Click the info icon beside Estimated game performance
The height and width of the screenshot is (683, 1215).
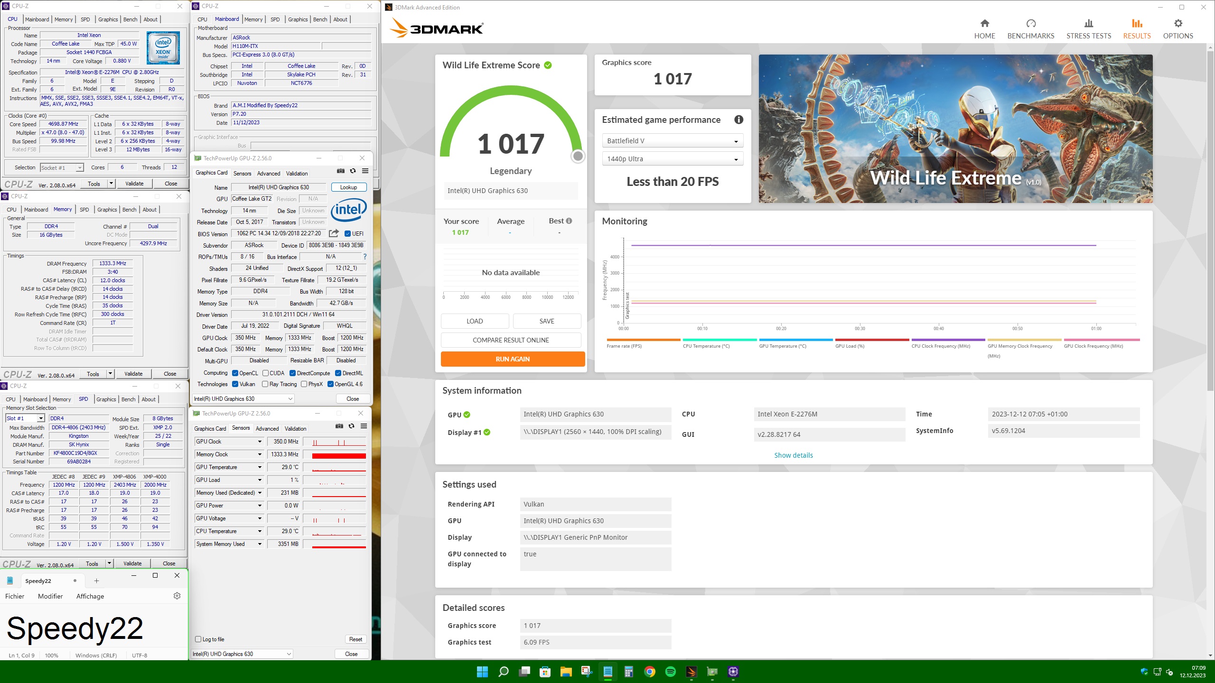(738, 120)
